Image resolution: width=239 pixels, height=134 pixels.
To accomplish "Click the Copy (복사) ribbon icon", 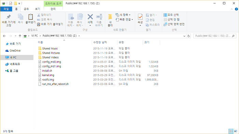I will (20, 17).
